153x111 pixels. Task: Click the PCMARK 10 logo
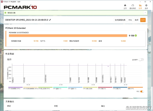pyautogui.click(x=20, y=7)
